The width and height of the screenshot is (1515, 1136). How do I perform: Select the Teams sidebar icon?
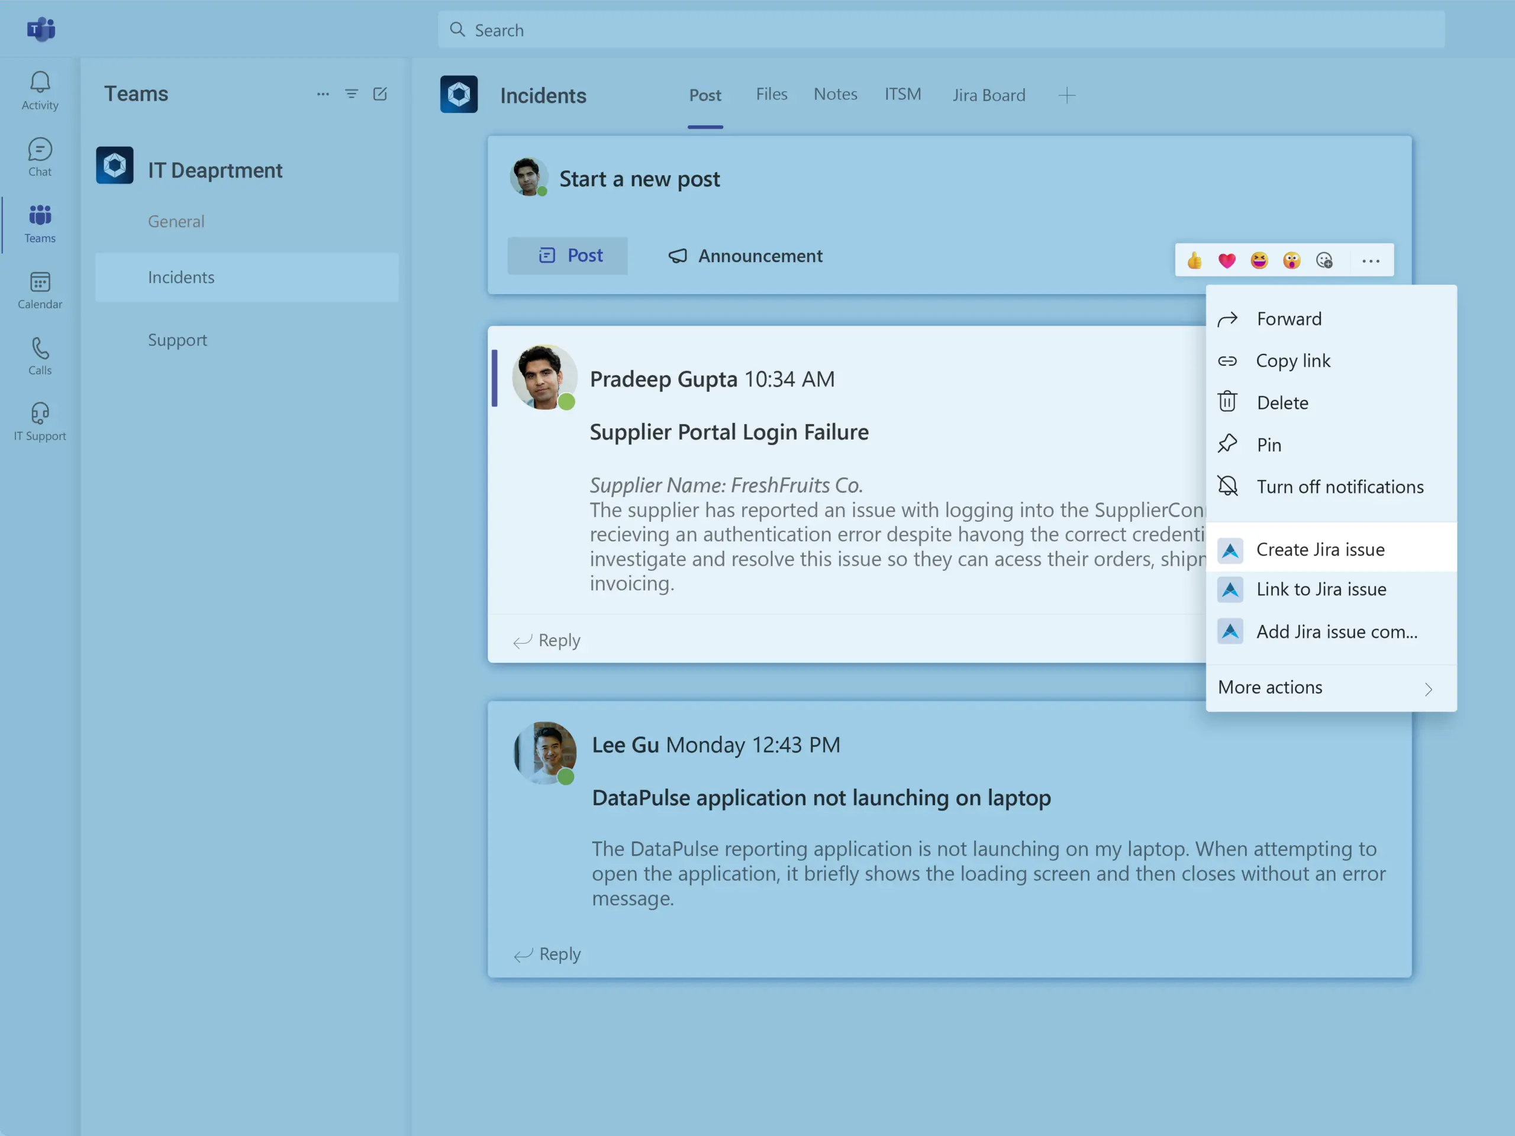pyautogui.click(x=40, y=223)
